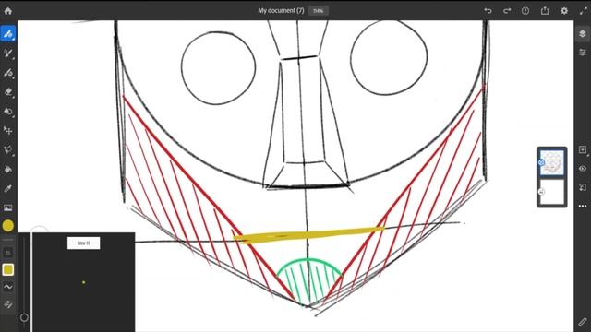Redo the last undone action
Image resolution: width=591 pixels, height=332 pixels.
click(x=507, y=11)
